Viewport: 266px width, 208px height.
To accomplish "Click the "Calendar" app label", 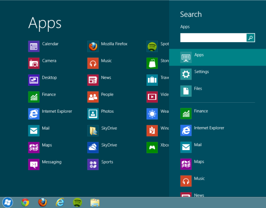I will 50,44.
